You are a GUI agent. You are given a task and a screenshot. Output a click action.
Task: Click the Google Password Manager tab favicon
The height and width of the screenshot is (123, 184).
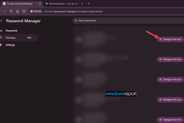click(4, 4)
